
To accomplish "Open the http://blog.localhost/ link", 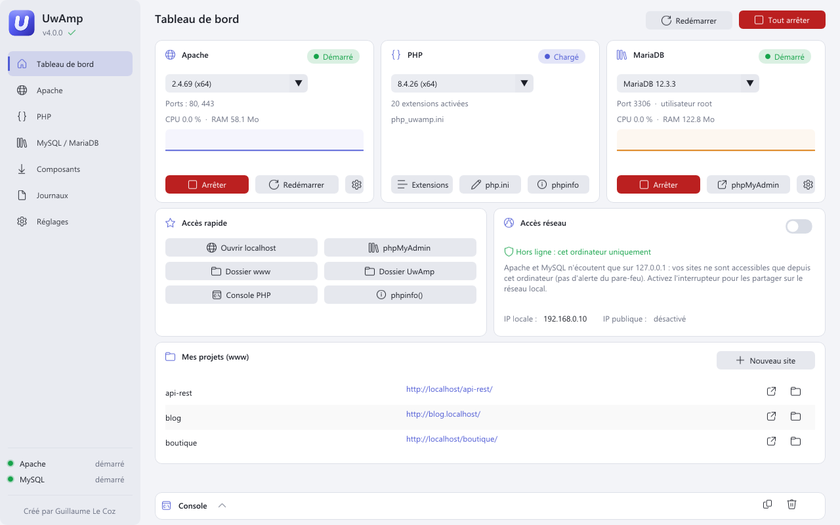I will [x=443, y=414].
